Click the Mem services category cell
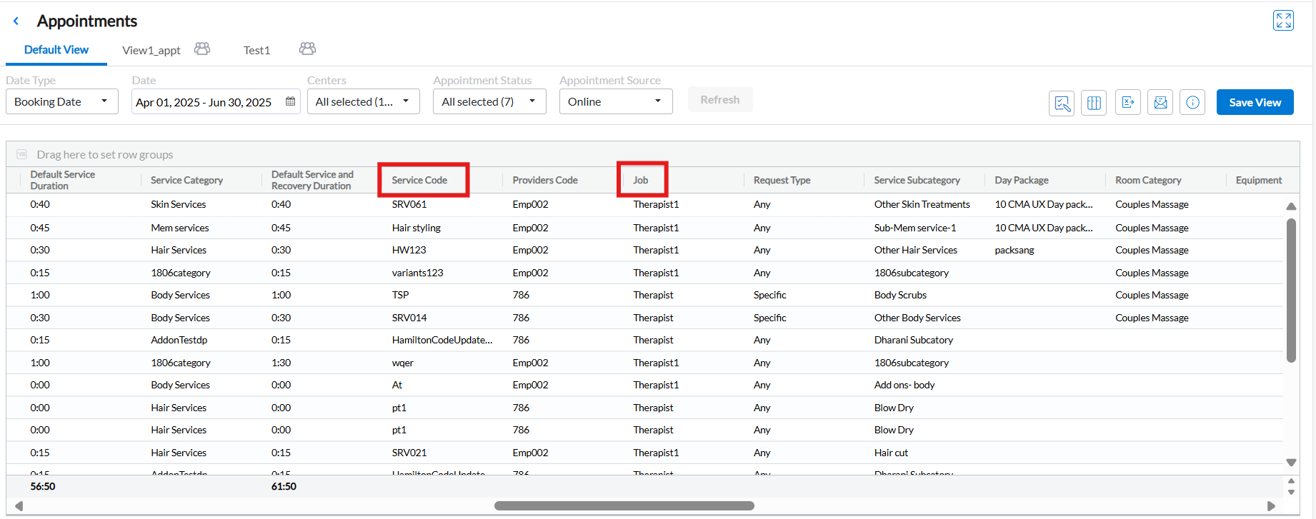 pos(180,228)
